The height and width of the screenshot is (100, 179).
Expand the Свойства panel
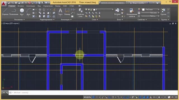pos(142,20)
